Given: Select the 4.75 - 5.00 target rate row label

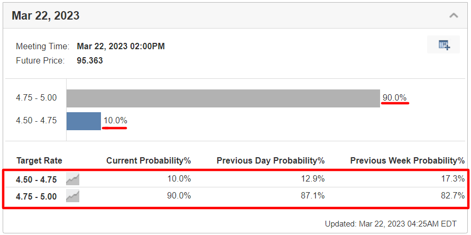Looking at the screenshot, I should (x=36, y=196).
